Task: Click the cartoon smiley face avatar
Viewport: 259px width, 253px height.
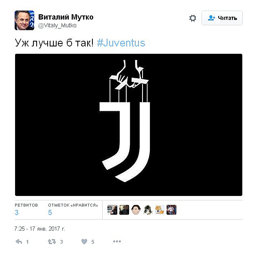Action: 136,210
